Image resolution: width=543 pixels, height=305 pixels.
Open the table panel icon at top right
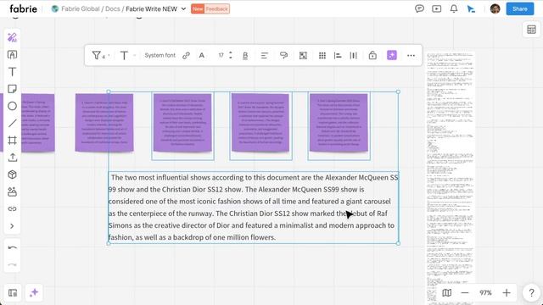(x=531, y=30)
